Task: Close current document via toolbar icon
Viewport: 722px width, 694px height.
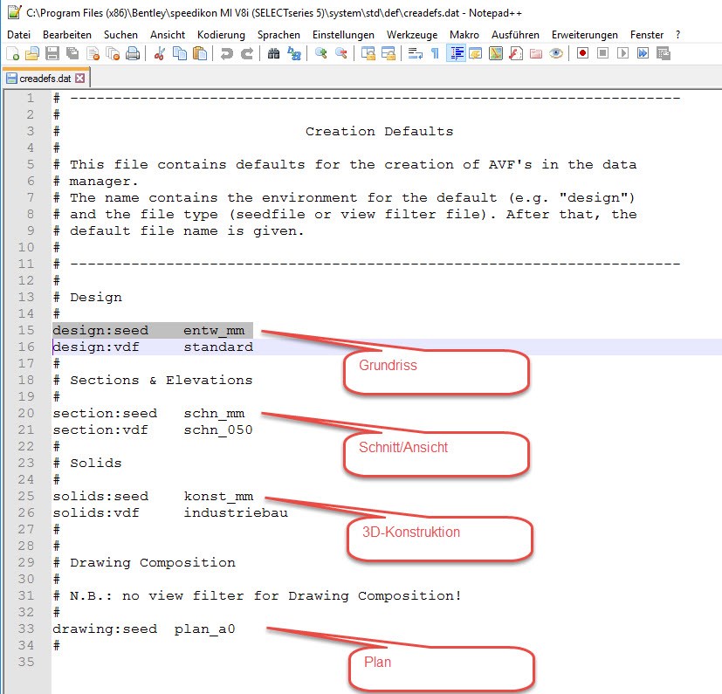Action: (x=93, y=54)
